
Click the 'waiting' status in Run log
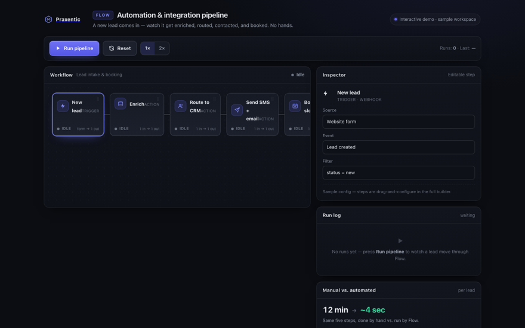[467, 215]
